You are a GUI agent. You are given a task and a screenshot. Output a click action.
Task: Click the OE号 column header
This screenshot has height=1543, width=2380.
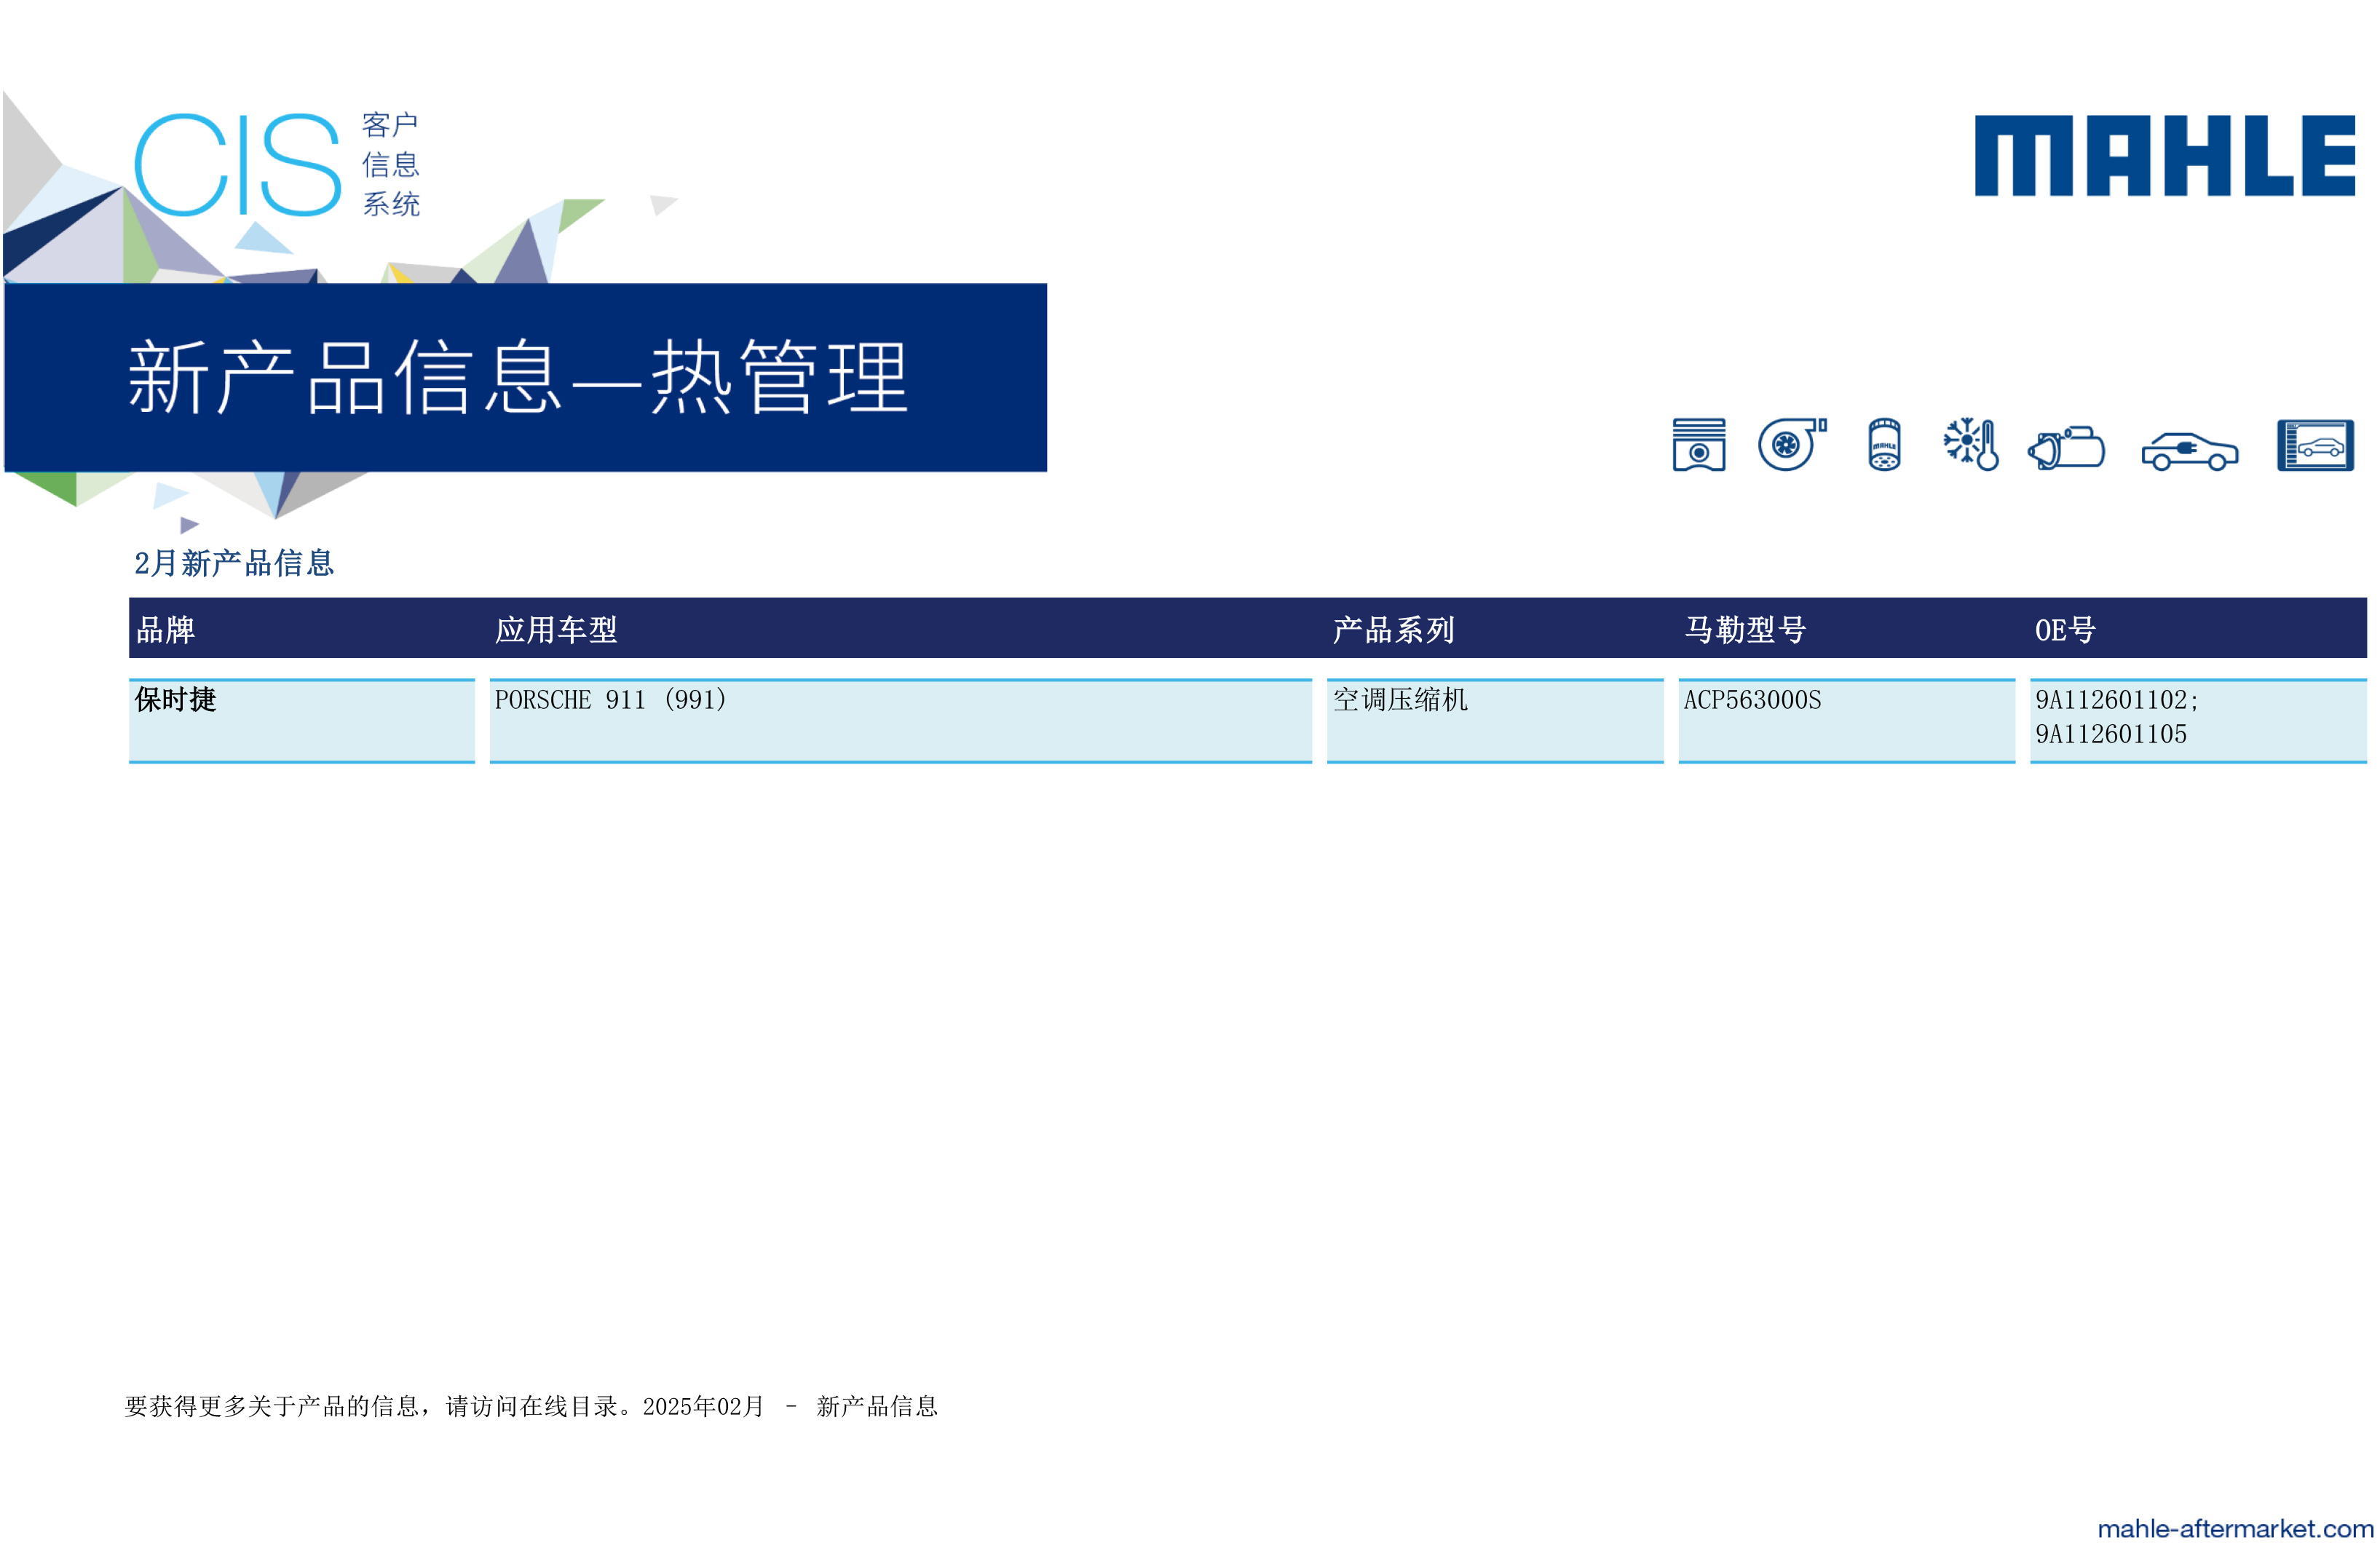[2065, 629]
